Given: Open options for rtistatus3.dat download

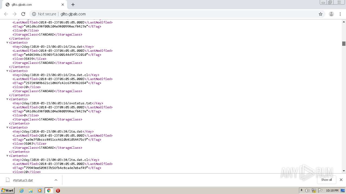Looking at the screenshot, I should point(56,180).
